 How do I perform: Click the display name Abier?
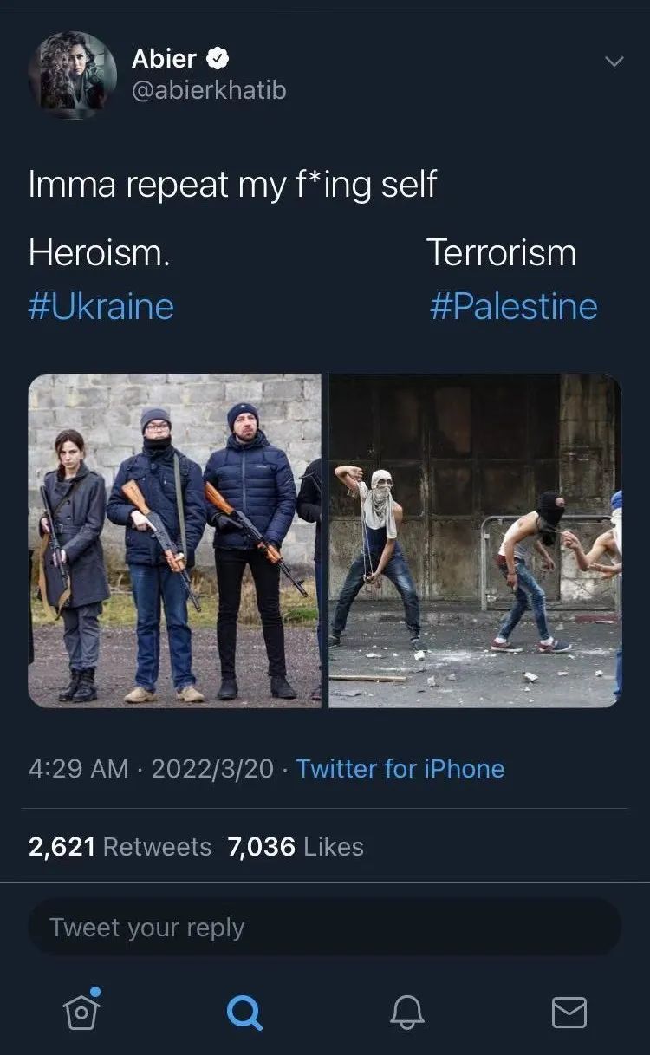[164, 59]
